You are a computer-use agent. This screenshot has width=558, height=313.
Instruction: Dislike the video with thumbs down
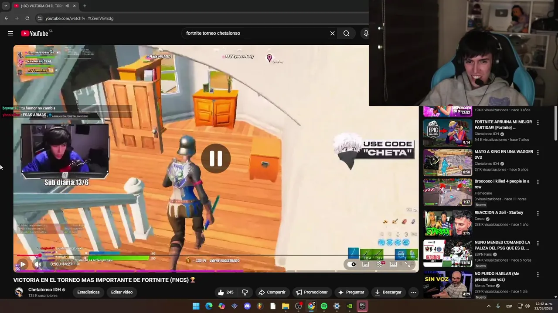(245, 292)
